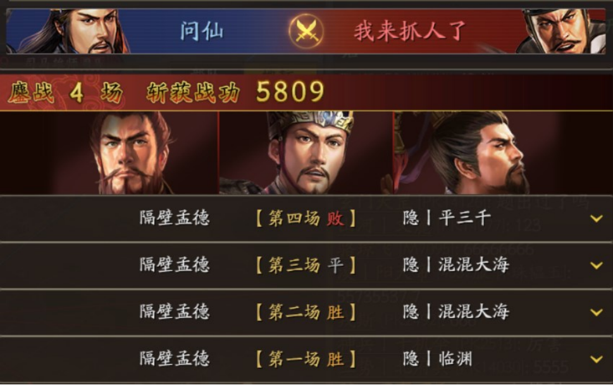The image size is (613, 385).
Task: Expand the third battle draw row chevron
Action: pos(597,265)
